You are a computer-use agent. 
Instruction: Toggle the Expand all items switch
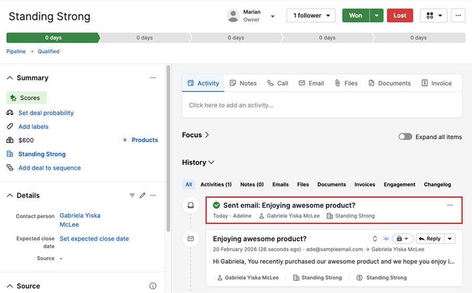tap(405, 137)
